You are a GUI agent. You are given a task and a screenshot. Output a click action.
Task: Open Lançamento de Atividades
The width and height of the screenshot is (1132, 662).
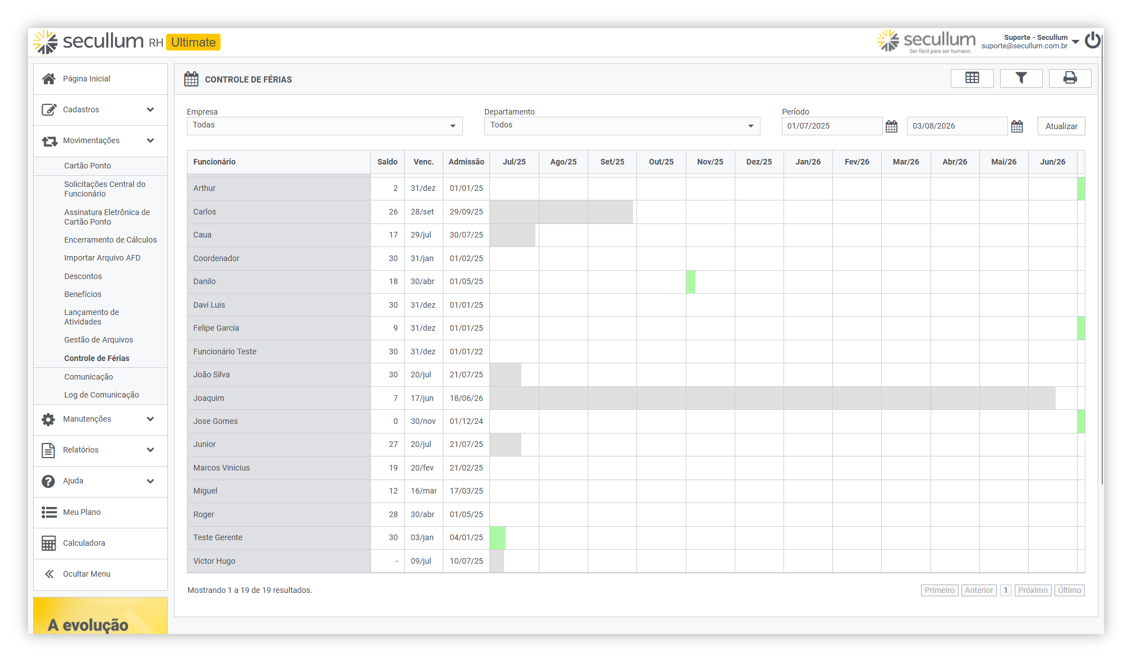click(x=91, y=317)
